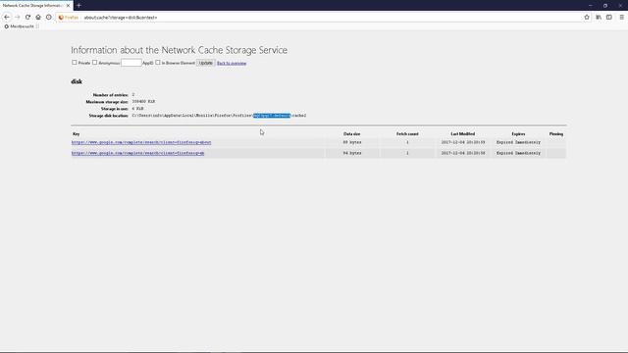The width and height of the screenshot is (628, 353).
Task: Open the second cache entry link ending q=ab
Action: 137,153
